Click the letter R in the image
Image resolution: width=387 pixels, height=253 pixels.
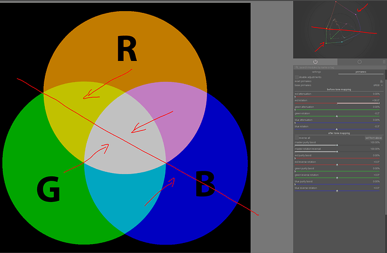click(127, 49)
